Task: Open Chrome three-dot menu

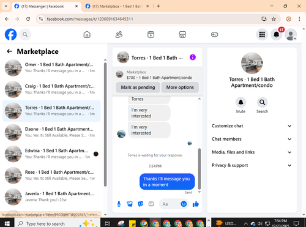Action: (x=299, y=19)
